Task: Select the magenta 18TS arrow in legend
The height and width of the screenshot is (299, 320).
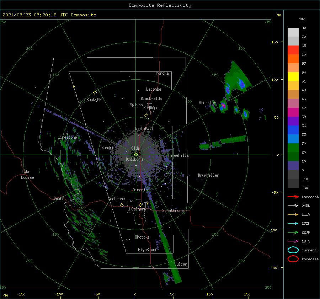Action: (x=293, y=241)
